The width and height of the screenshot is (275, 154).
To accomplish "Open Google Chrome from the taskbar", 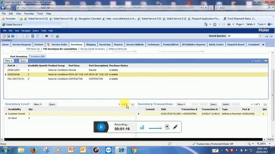I will [x=134, y=150].
